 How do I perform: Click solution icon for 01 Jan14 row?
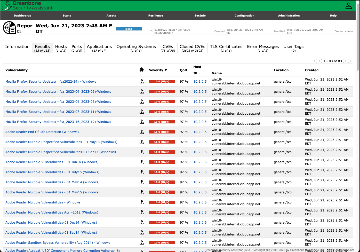pos(142,162)
